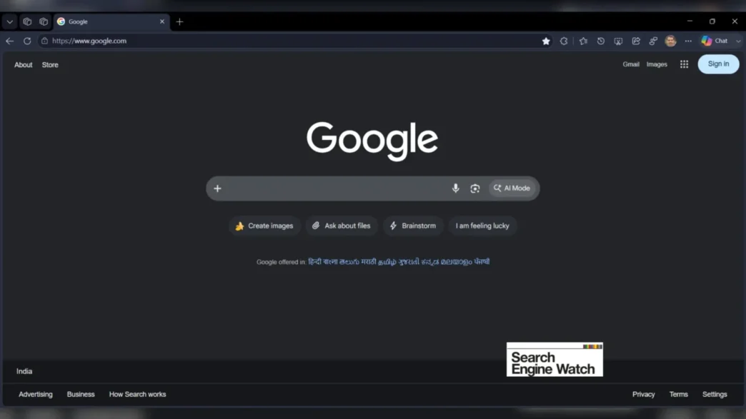The width and height of the screenshot is (746, 419).
Task: Open the Business footer link
Action: click(81, 394)
